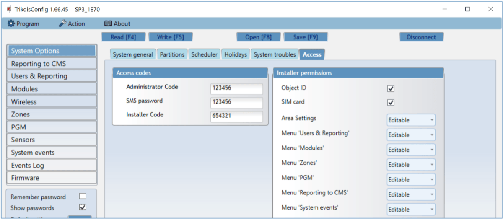Image resolution: width=503 pixels, height=220 pixels.
Task: Click the Administrator Code input field
Action: (236, 89)
